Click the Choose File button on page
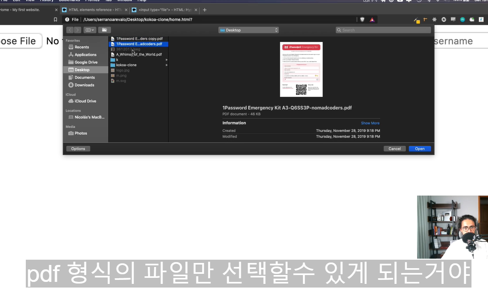 [20, 41]
